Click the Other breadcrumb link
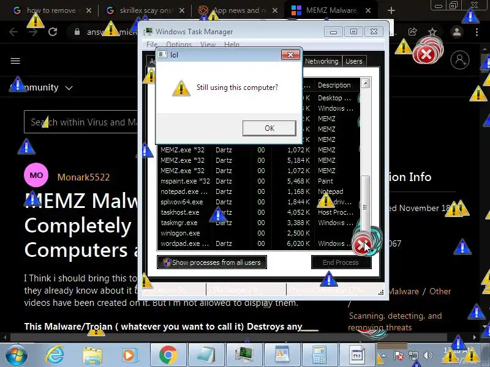Screen dimensions: 490x367 pyautogui.click(x=440, y=291)
